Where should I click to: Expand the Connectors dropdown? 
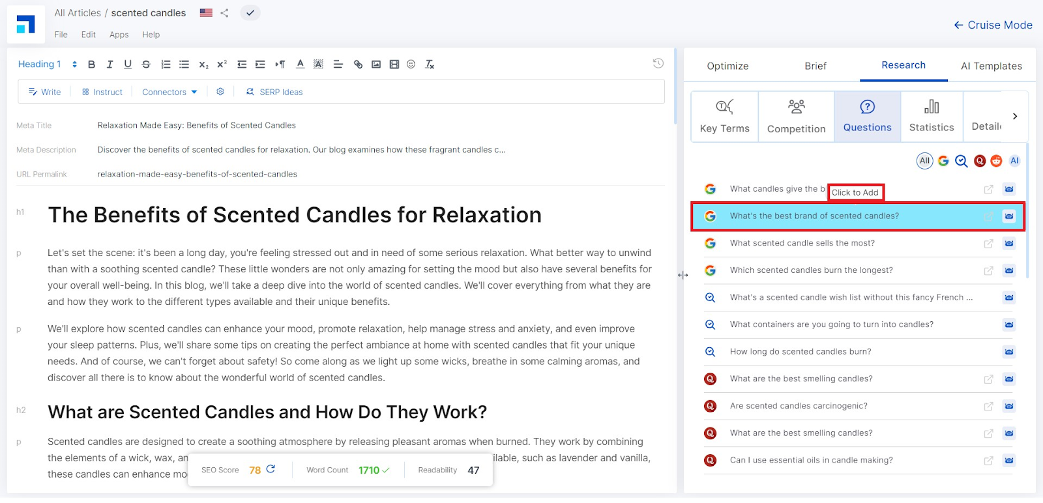pos(169,92)
